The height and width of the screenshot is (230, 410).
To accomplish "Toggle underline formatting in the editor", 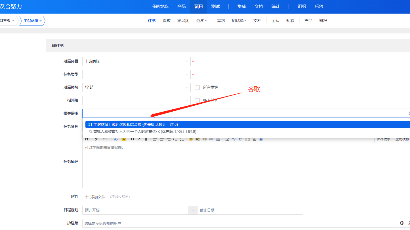I will tap(146, 139).
